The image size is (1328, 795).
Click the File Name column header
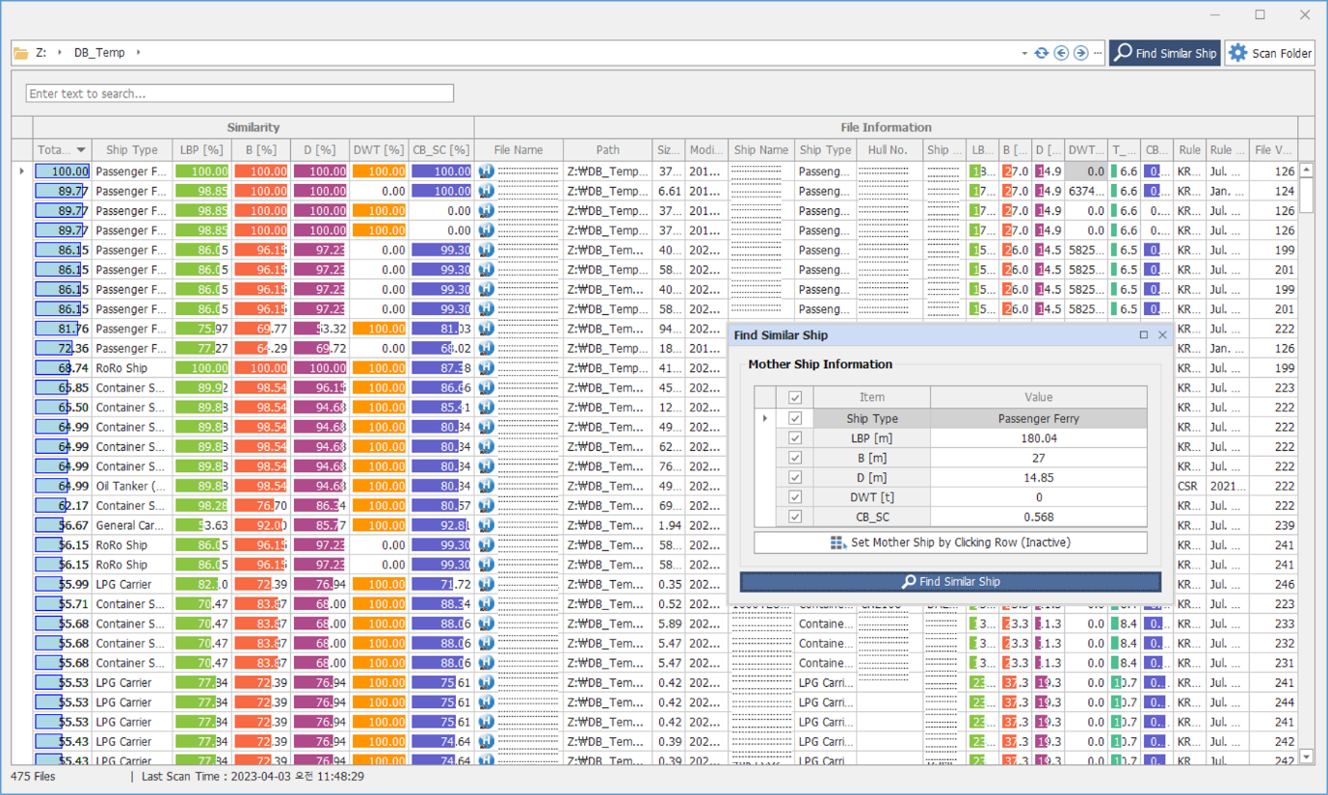518,150
